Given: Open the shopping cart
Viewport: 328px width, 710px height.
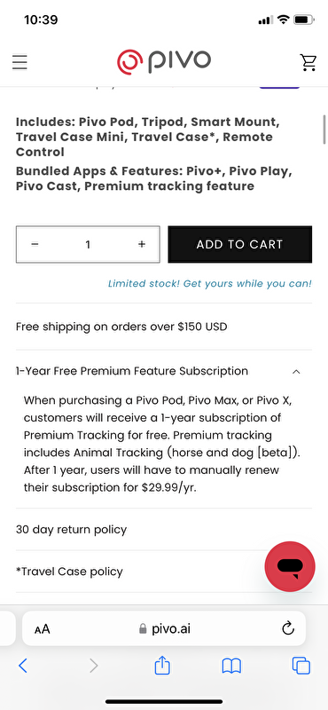Looking at the screenshot, I should point(308,62).
